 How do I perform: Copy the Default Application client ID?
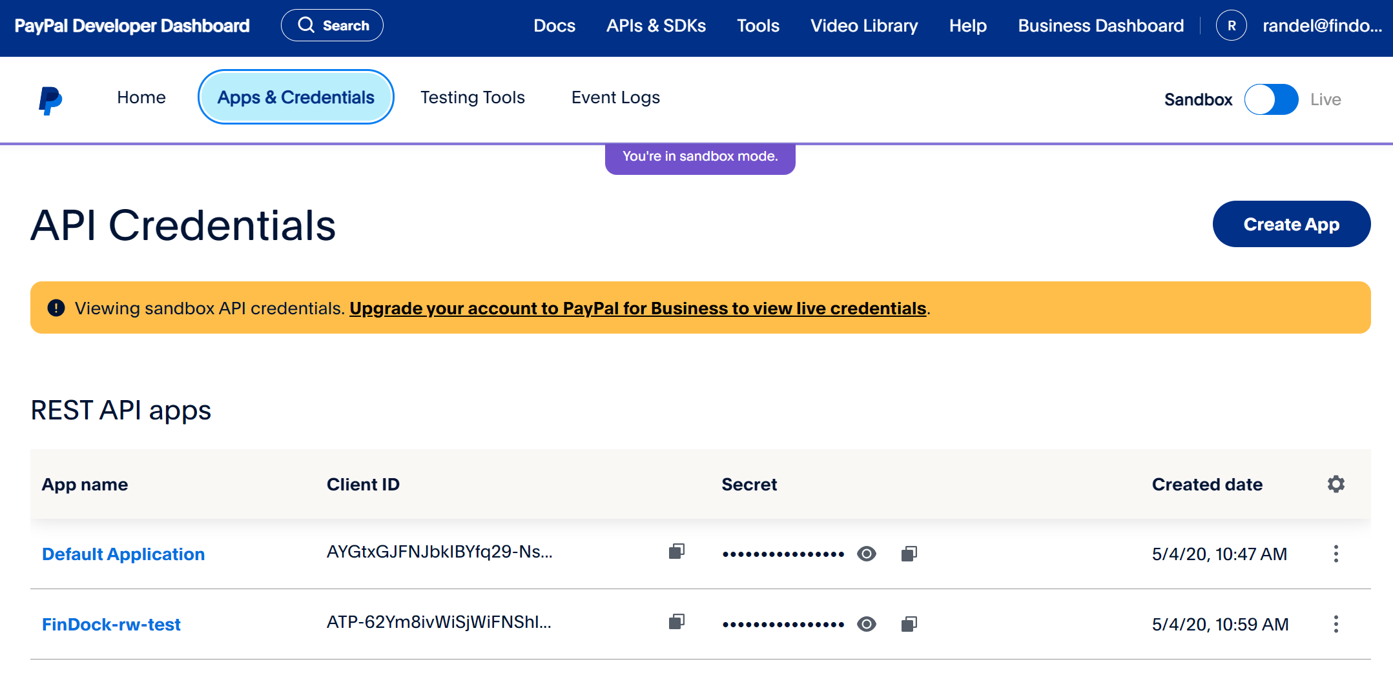pyautogui.click(x=676, y=552)
